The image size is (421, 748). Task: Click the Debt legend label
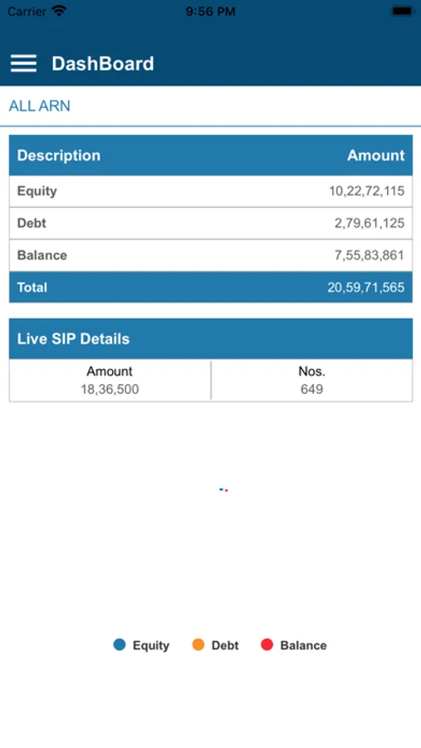[x=225, y=646]
